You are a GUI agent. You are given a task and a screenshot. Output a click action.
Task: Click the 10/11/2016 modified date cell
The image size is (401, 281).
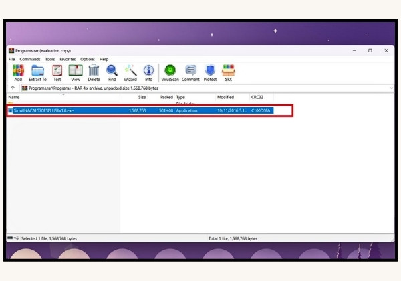(232, 110)
